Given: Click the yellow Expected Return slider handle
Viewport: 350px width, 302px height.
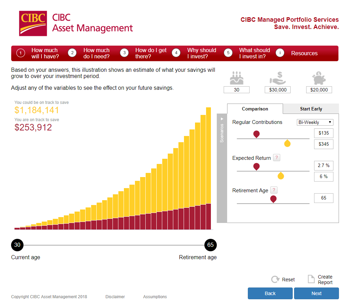Looking at the screenshot, I should pyautogui.click(x=281, y=176).
